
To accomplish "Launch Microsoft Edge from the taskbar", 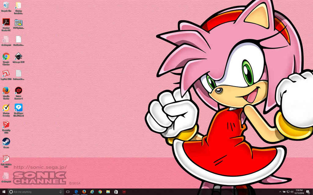I will [x=76, y=192].
